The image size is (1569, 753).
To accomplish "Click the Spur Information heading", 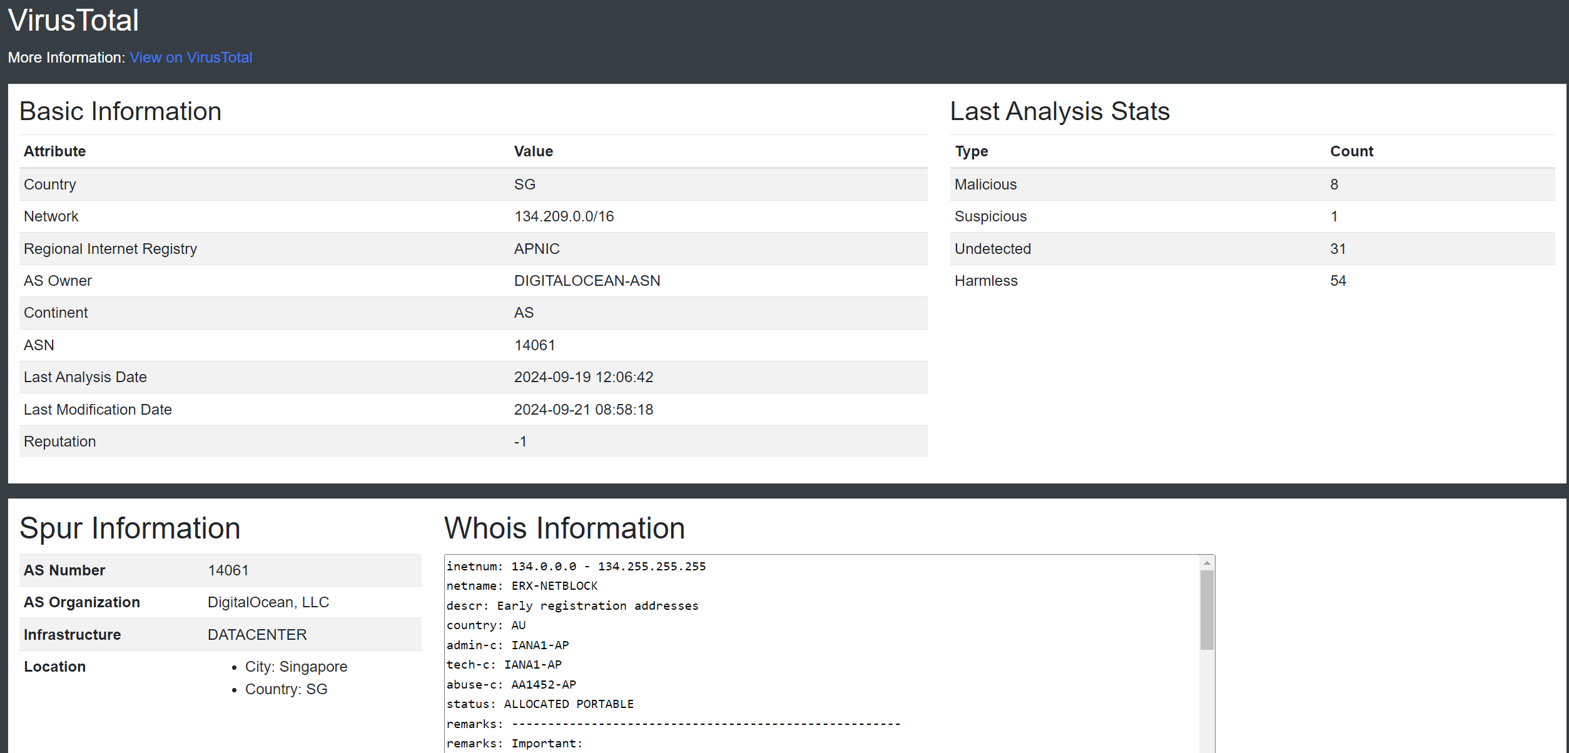I will (x=129, y=528).
